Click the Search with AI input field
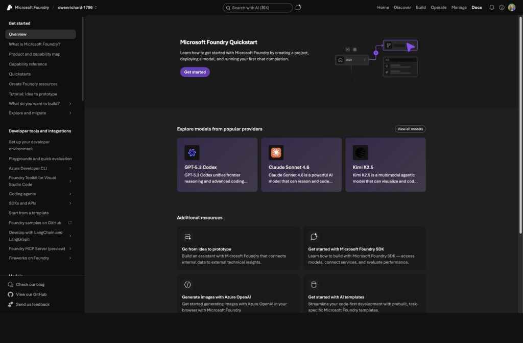 [257, 8]
